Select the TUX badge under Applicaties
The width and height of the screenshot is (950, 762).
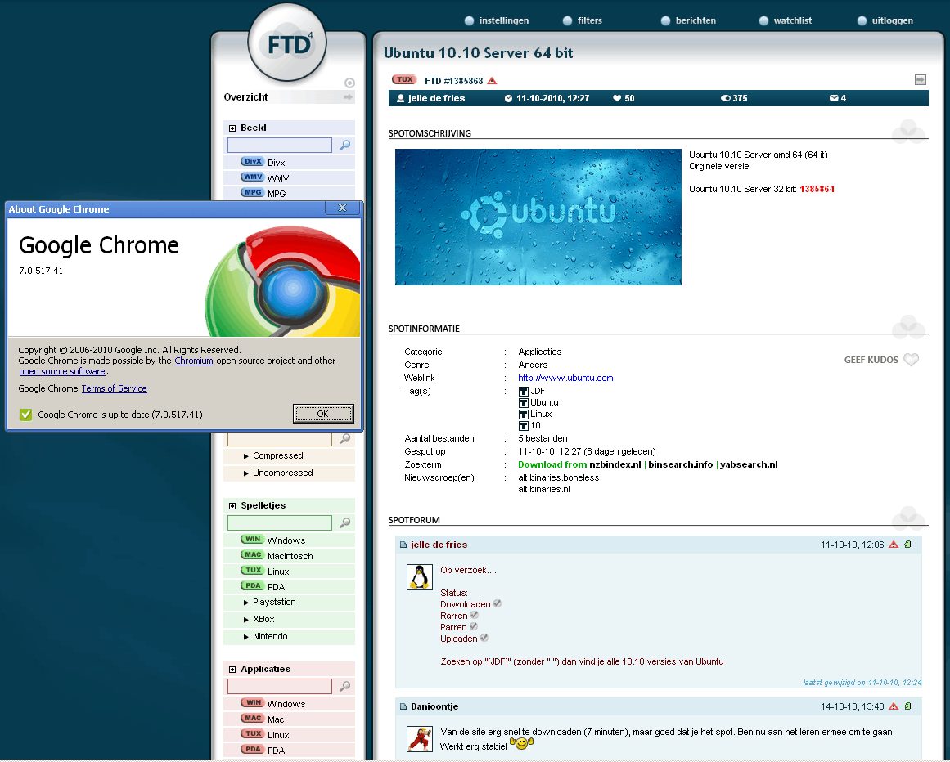tap(253, 733)
